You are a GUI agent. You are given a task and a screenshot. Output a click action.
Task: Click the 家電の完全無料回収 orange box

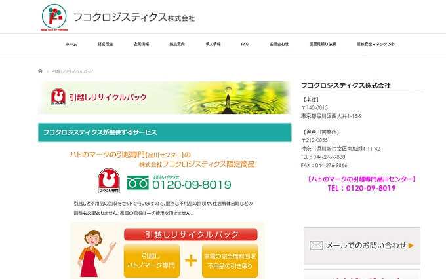coord(230,261)
